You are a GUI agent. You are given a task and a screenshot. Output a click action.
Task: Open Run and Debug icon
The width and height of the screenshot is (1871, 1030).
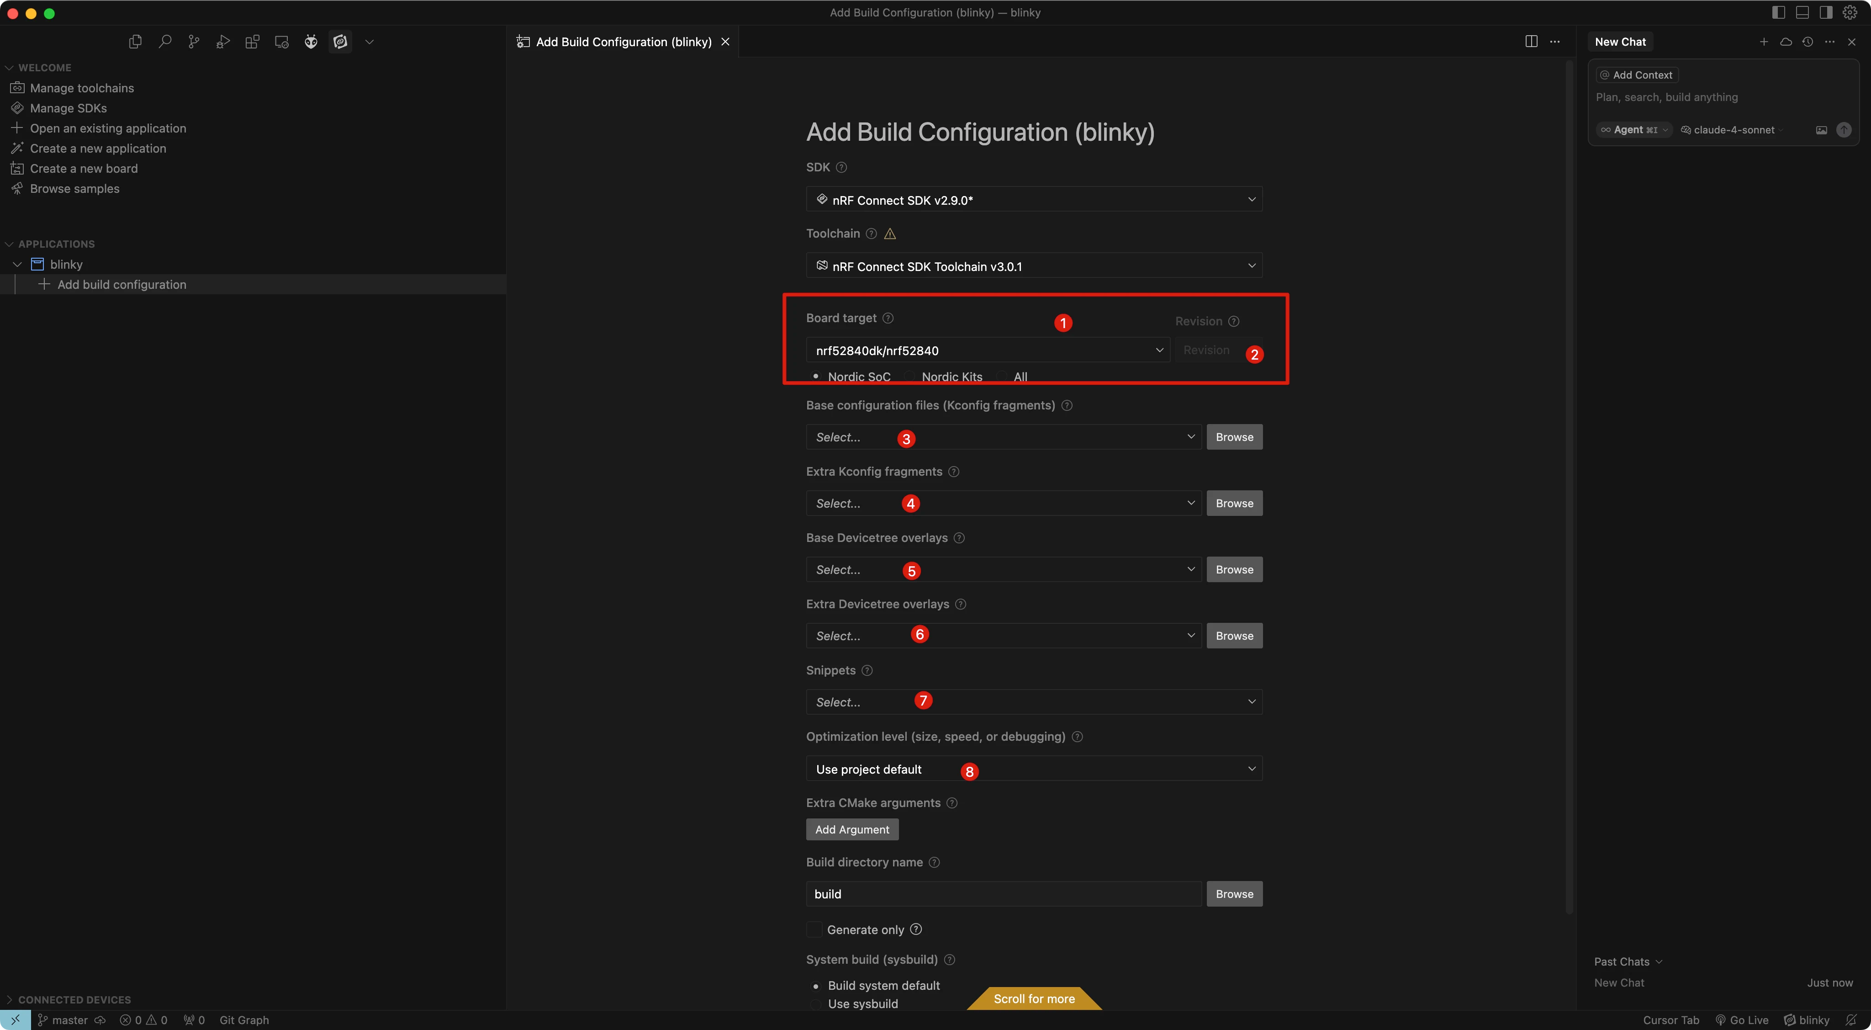point(223,42)
